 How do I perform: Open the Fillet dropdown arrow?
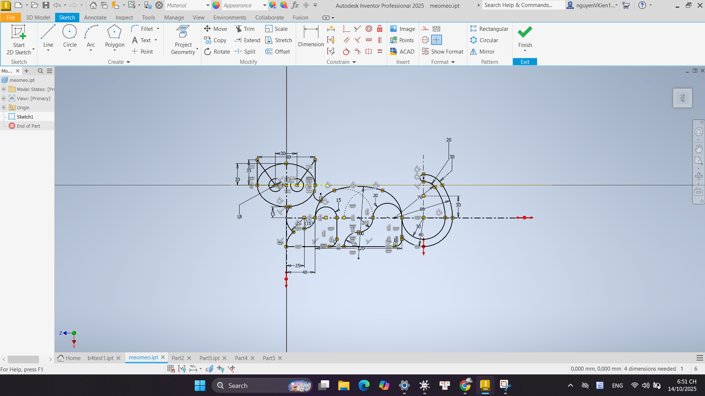158,29
